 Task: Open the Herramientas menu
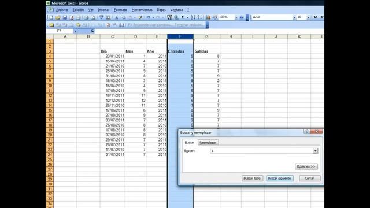[x=142, y=10]
